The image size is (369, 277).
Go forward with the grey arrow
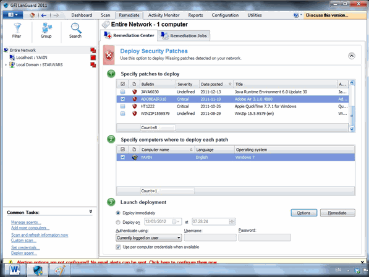click(x=56, y=15)
